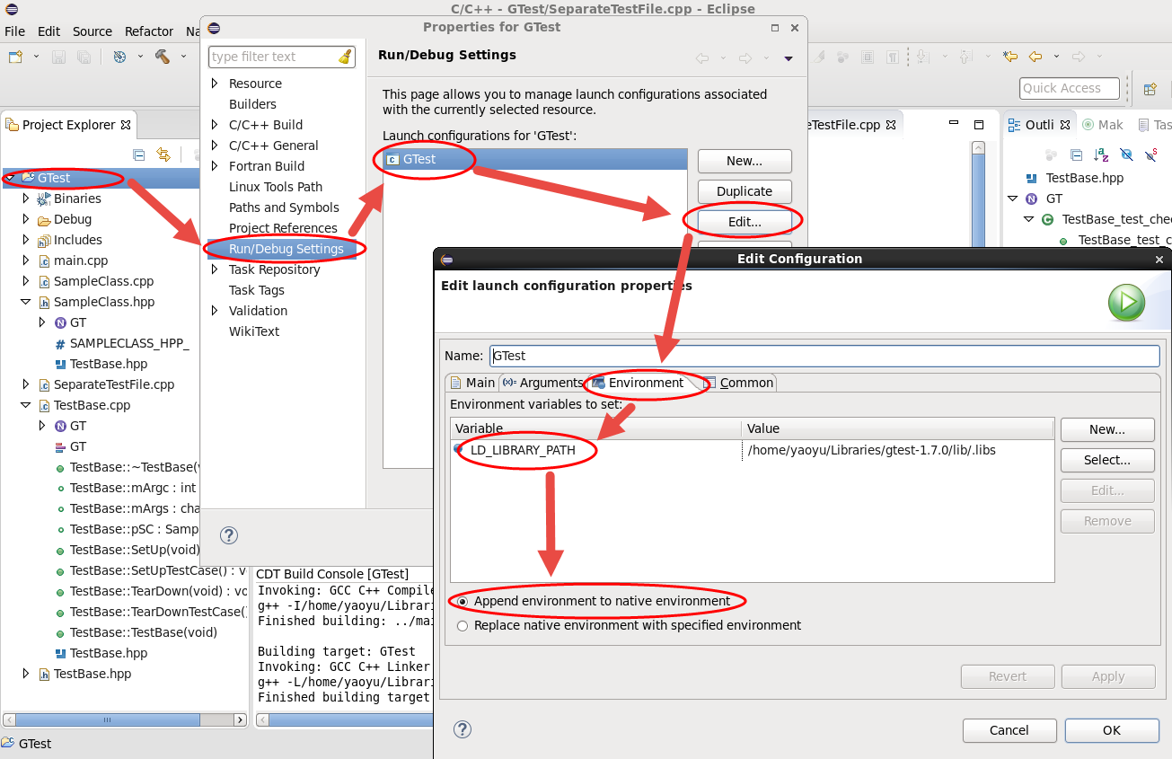Click the hammer Build icon
The image size is (1172, 759).
[x=163, y=57]
